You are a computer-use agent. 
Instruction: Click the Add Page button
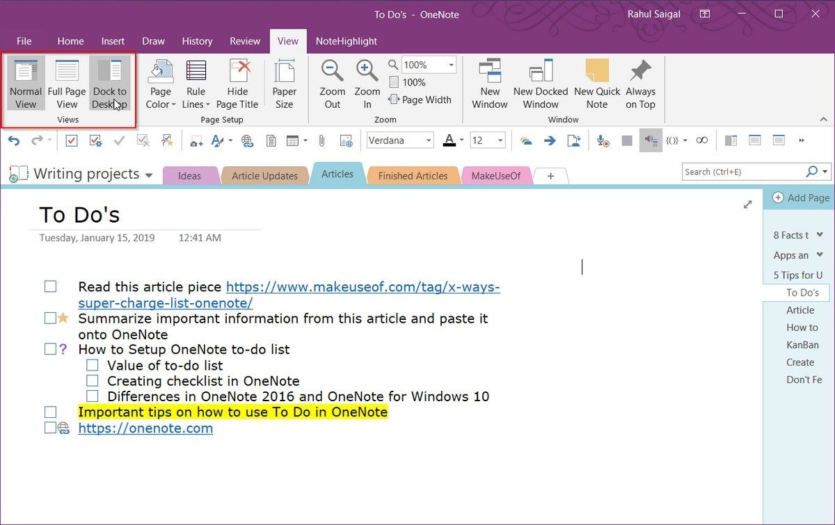(x=799, y=197)
